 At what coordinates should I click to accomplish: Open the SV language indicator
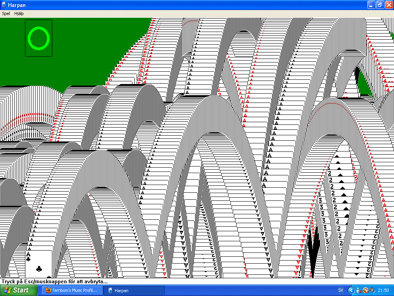pyautogui.click(x=341, y=290)
